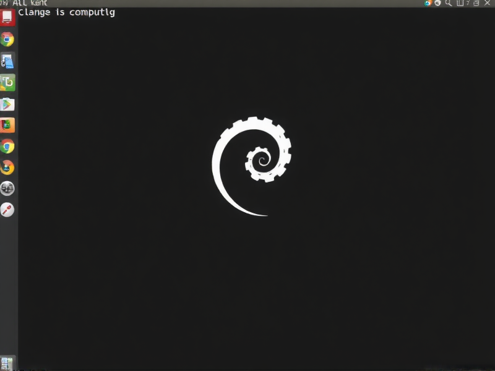Launch the Firefox-style browser icon in dock
495x371 pixels.
[x=7, y=168]
